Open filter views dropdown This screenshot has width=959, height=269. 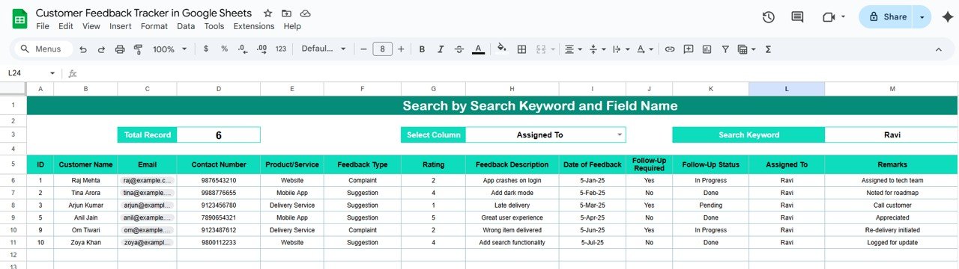746,49
